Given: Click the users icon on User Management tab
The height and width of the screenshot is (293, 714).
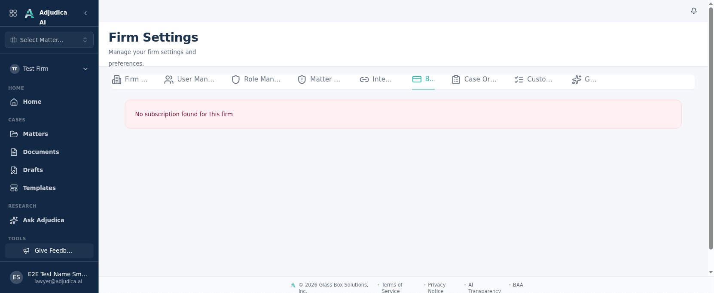Looking at the screenshot, I should pyautogui.click(x=169, y=79).
